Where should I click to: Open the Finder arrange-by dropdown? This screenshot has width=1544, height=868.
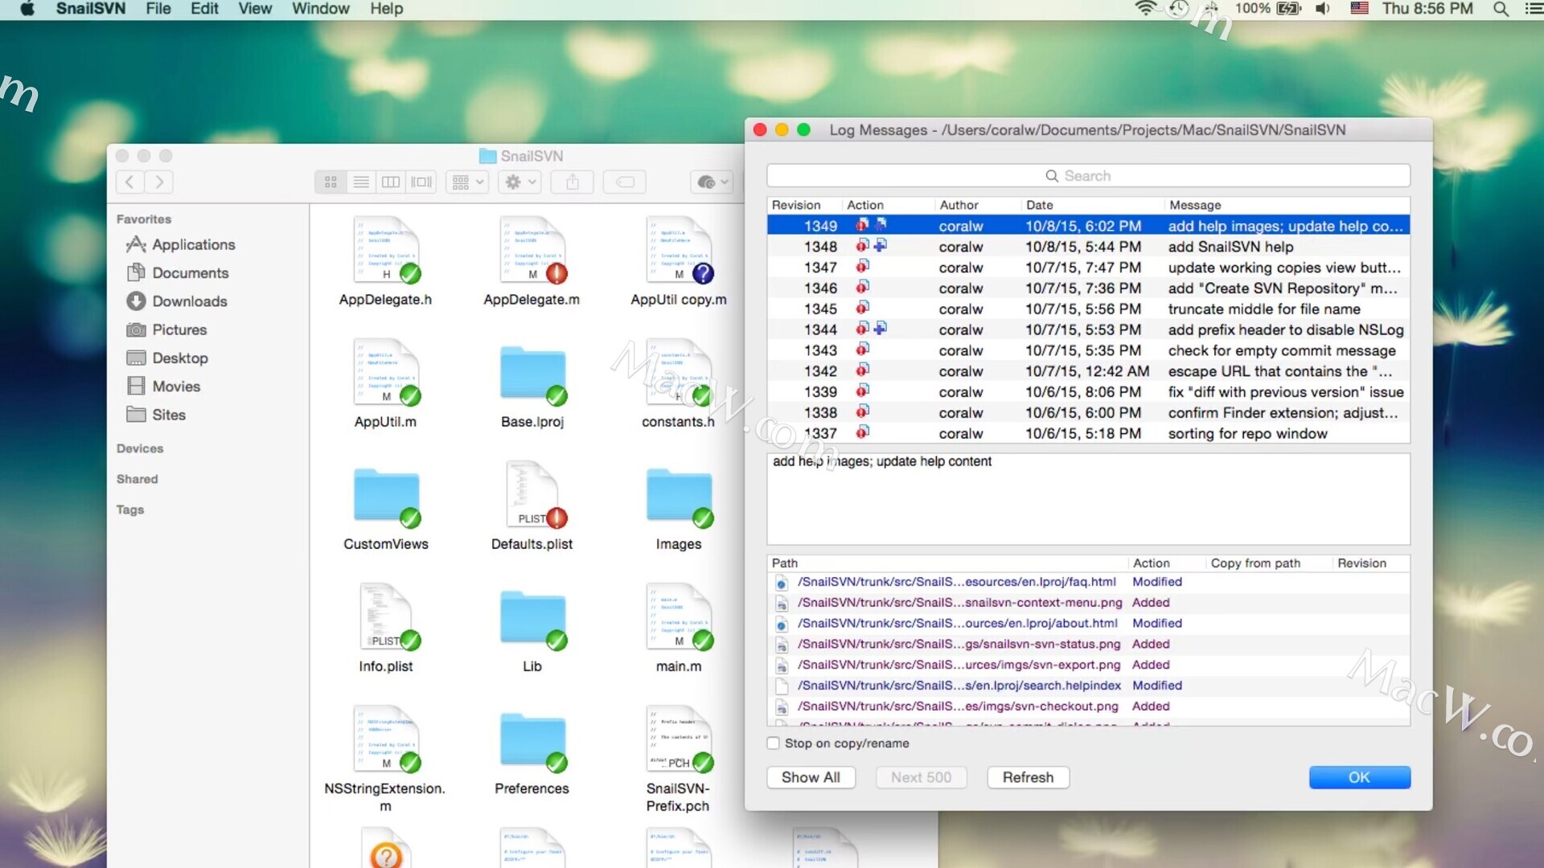click(x=467, y=182)
